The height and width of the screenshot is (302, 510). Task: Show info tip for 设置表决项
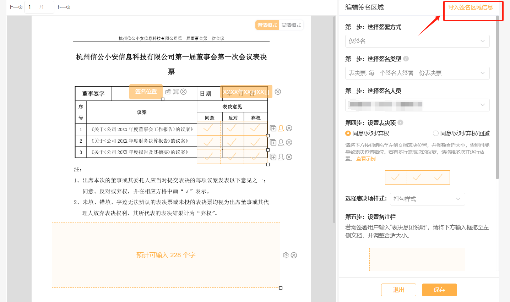tap(400, 122)
